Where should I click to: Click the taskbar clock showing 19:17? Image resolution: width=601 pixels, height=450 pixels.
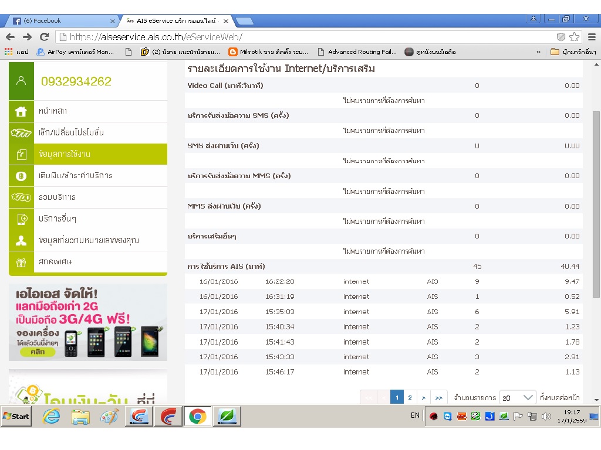(x=572, y=417)
